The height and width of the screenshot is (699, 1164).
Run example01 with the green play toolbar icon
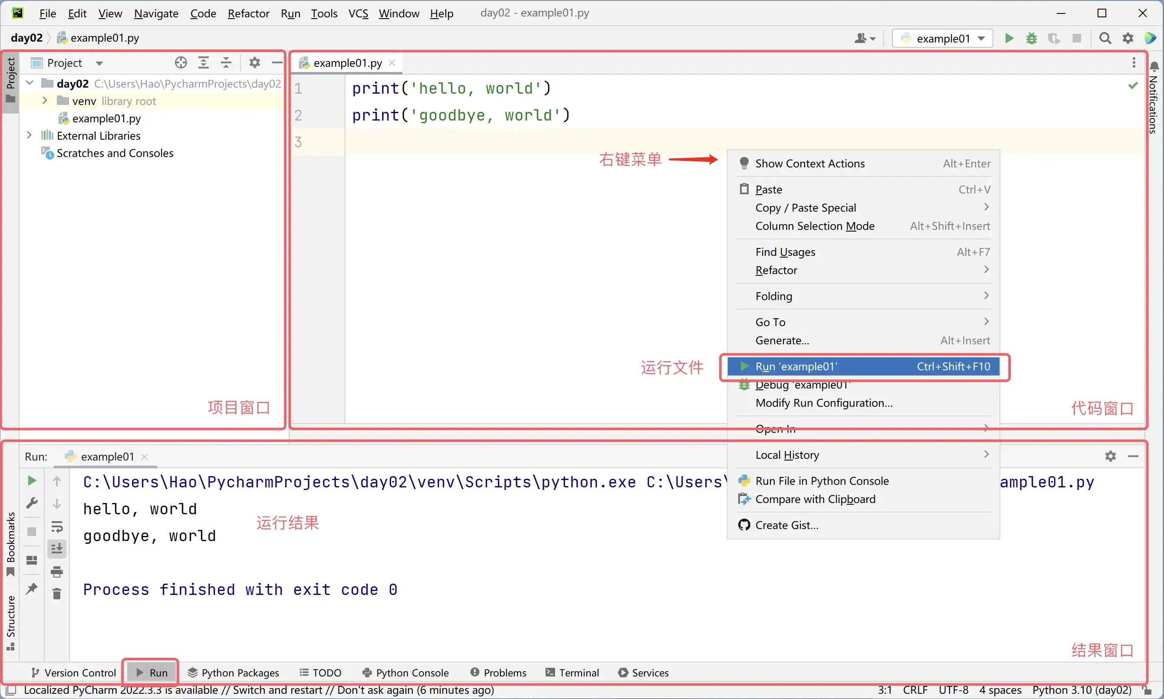coord(1009,39)
